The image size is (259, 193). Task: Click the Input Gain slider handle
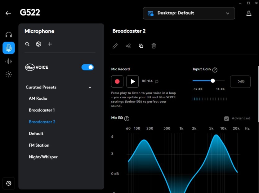point(213,81)
